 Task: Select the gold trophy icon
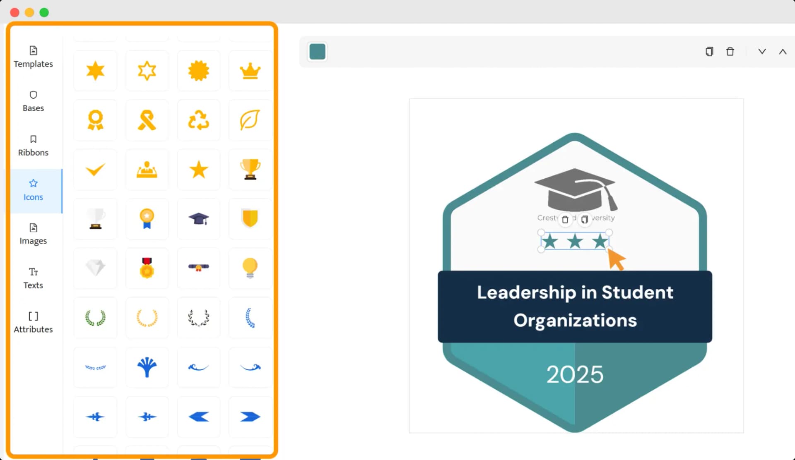tap(249, 169)
